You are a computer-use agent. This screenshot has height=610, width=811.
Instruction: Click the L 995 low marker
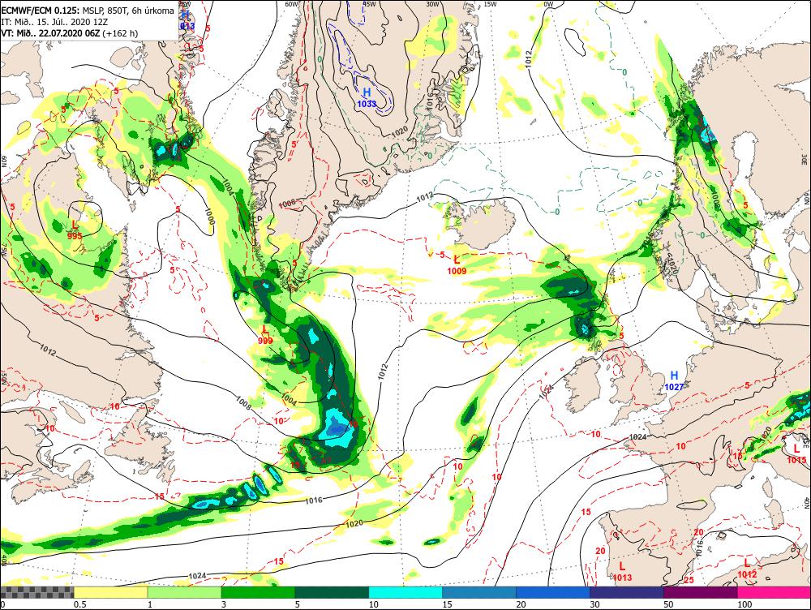click(x=75, y=230)
